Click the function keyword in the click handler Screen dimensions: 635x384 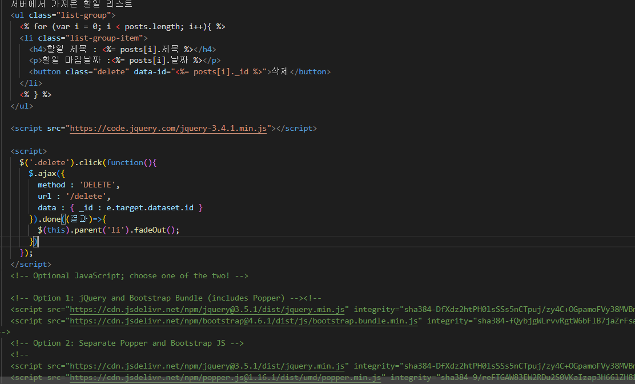(x=124, y=162)
